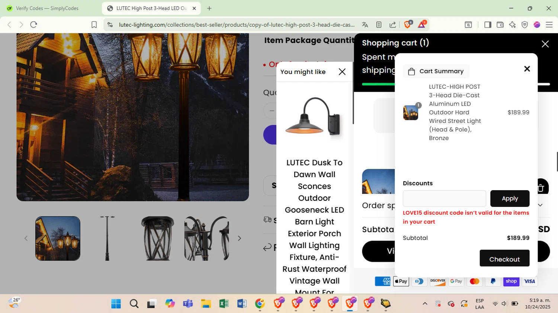This screenshot has width=558, height=313.
Task: Switch to Verify Codes SimplyCodes tab
Action: (x=47, y=8)
